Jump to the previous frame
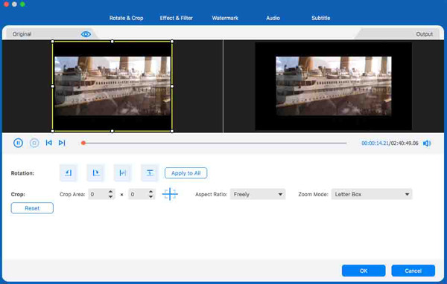 pyautogui.click(x=48, y=143)
